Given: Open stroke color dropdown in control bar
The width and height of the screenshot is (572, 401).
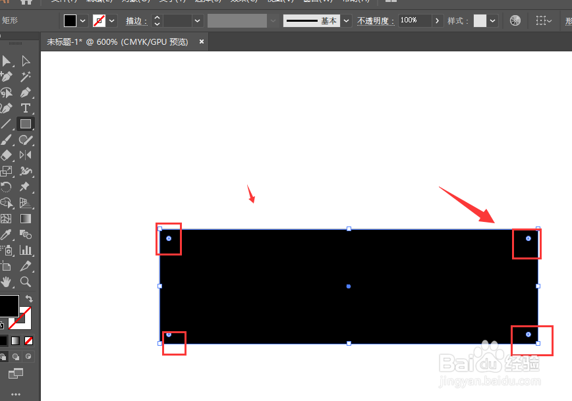Looking at the screenshot, I should [x=111, y=21].
